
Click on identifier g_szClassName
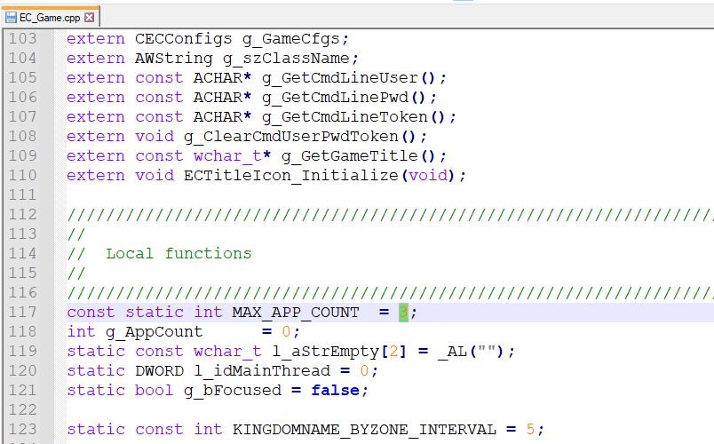tap(286, 59)
